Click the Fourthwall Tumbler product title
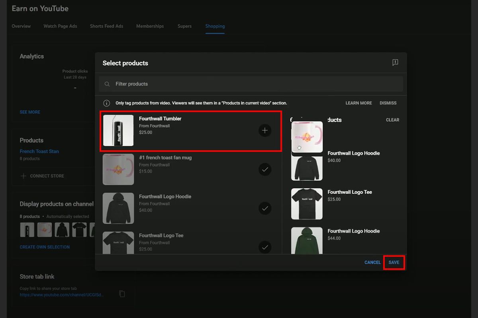Image resolution: width=478 pixels, height=318 pixels. pos(160,118)
